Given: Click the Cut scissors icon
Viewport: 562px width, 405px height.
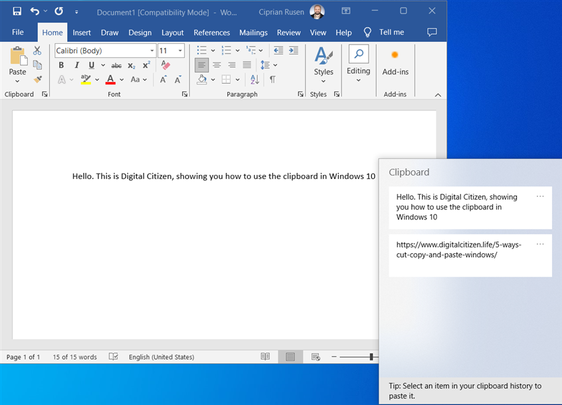Looking at the screenshot, I should point(37,51).
